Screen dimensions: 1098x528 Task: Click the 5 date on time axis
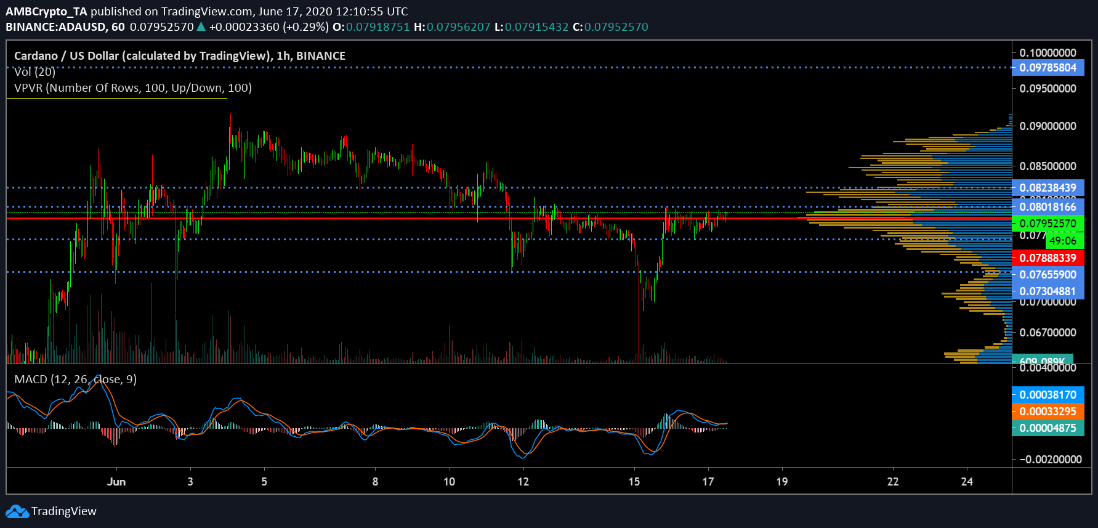pyautogui.click(x=264, y=482)
